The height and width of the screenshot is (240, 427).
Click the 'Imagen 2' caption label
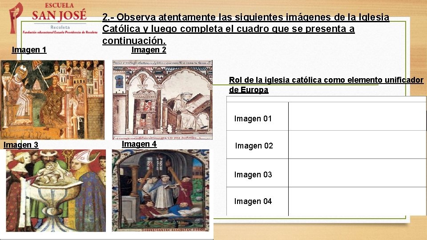pyautogui.click(x=149, y=50)
